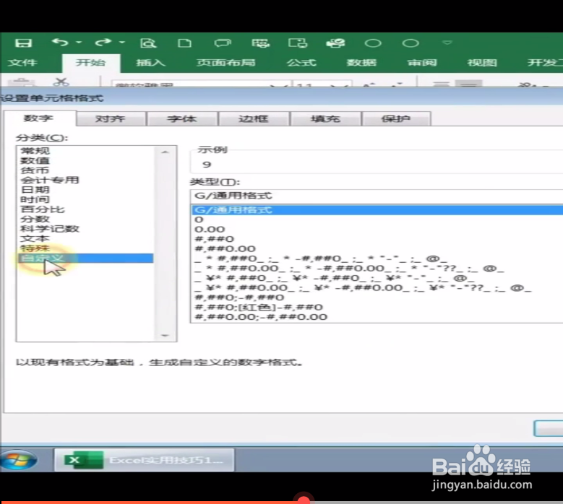Switch to the 开始 ribbon tab
Viewport: 563px width, 504px height.
click(91, 63)
